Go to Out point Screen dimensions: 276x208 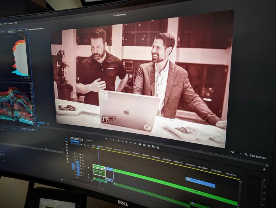[135, 143]
